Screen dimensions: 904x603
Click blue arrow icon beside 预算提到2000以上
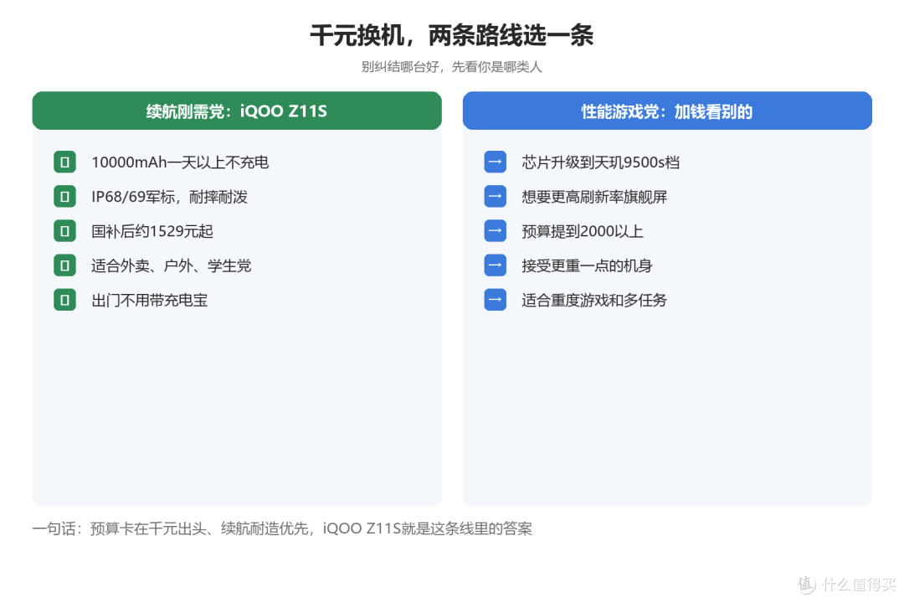click(496, 231)
